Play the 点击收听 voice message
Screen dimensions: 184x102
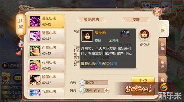coord(12,66)
